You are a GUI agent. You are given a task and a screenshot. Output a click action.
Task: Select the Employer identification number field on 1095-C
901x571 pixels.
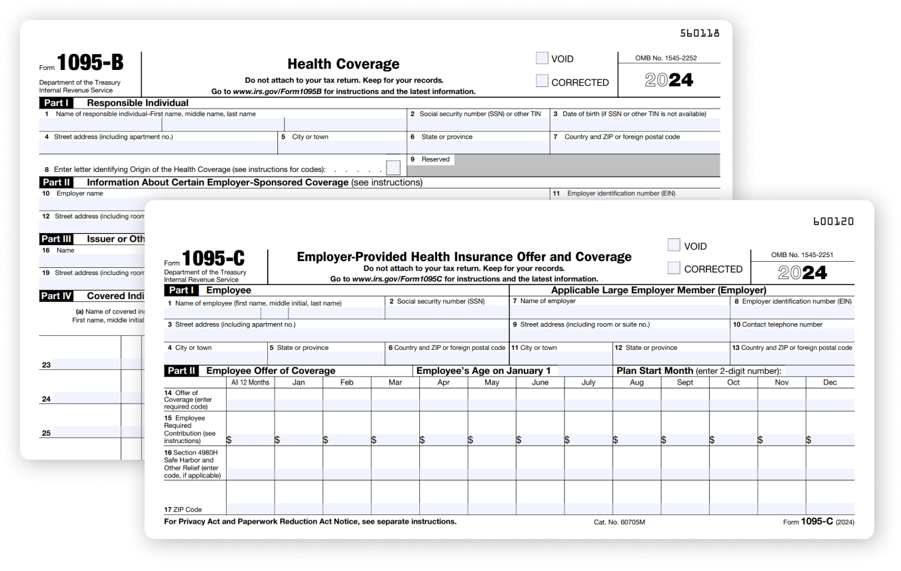tap(792, 312)
